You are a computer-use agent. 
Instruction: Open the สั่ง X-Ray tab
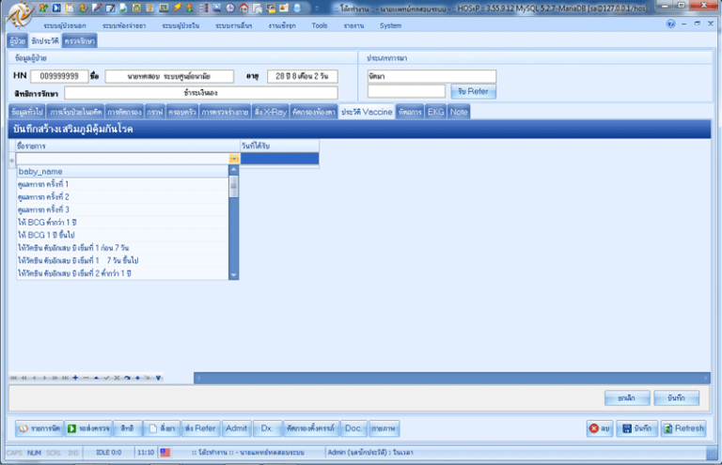271,112
